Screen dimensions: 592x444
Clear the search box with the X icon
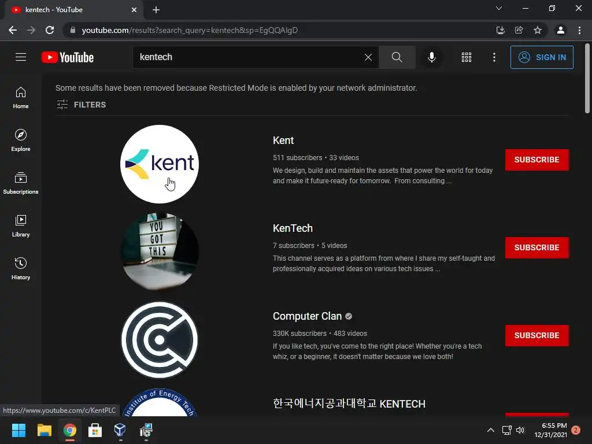pos(368,57)
